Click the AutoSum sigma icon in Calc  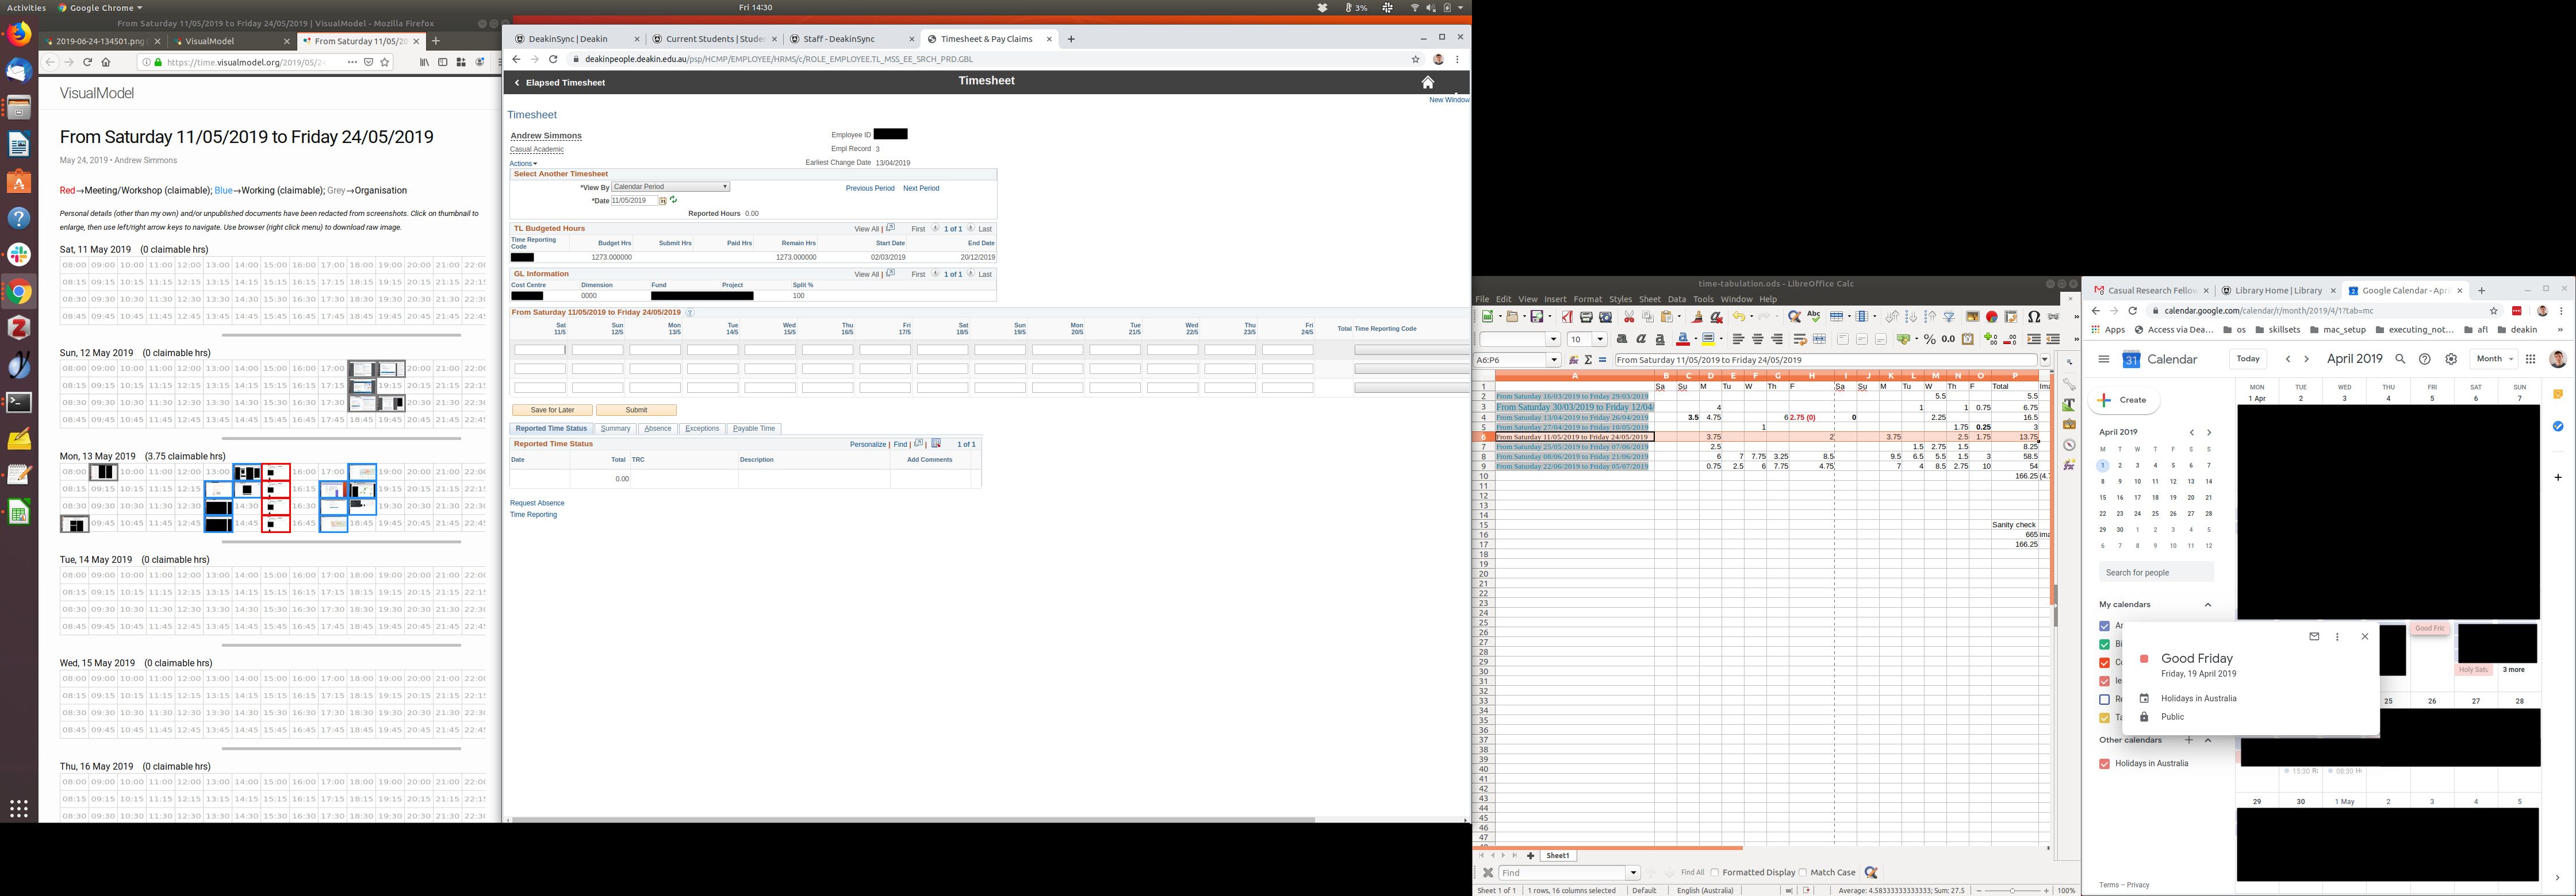(1588, 361)
